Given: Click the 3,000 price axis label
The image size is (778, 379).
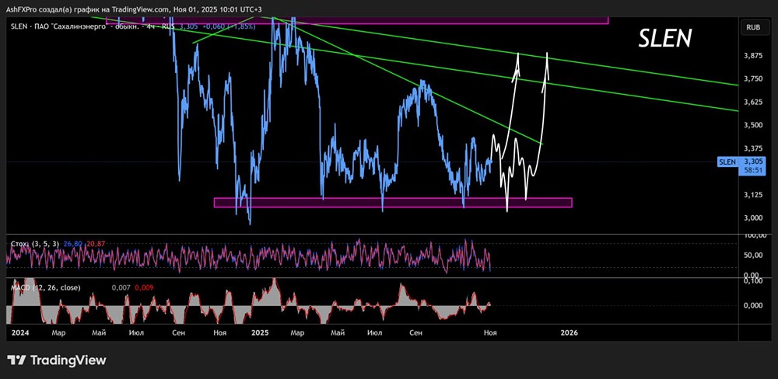Looking at the screenshot, I should click(x=753, y=218).
